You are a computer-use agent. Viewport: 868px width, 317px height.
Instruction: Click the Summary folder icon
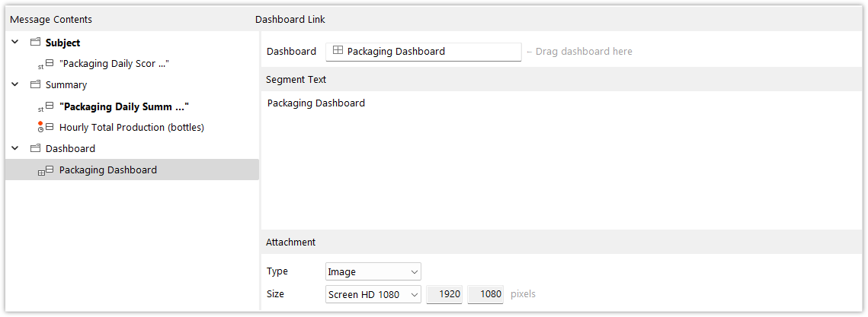pyautogui.click(x=35, y=85)
